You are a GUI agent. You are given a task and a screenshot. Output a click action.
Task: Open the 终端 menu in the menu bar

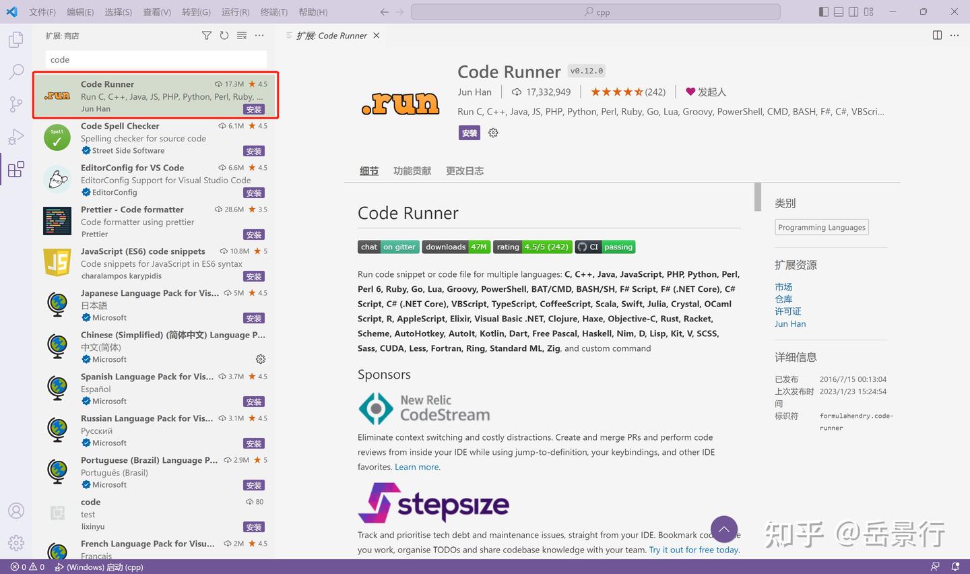point(273,11)
